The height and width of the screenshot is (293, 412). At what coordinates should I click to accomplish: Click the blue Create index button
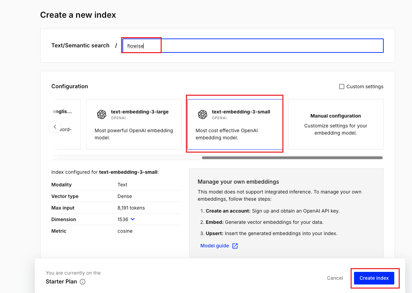pos(374,278)
